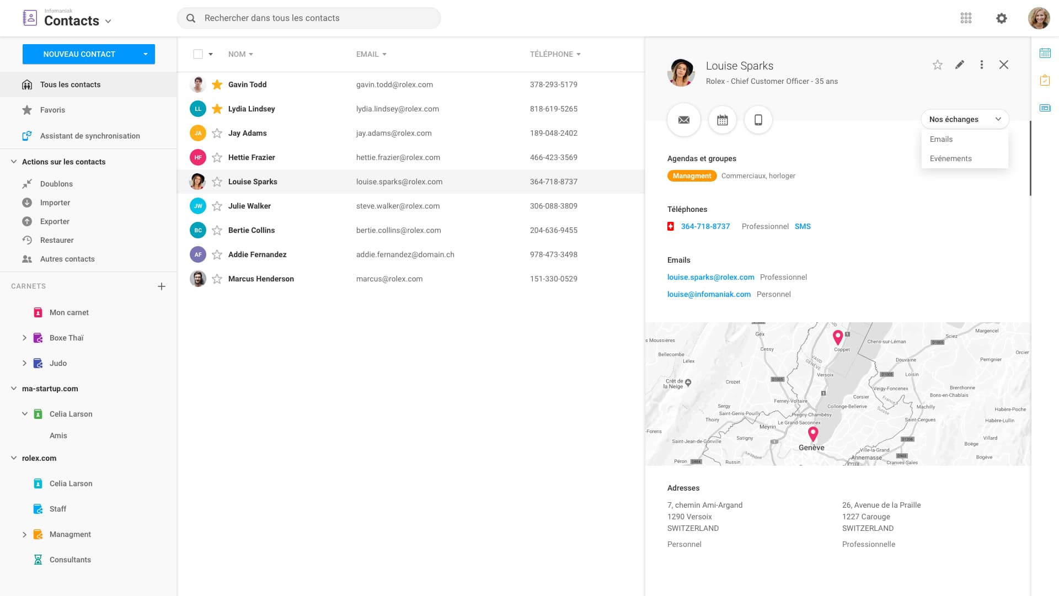Screen dimensions: 1059x596
Task: Open the settings gear icon
Action: [1001, 18]
